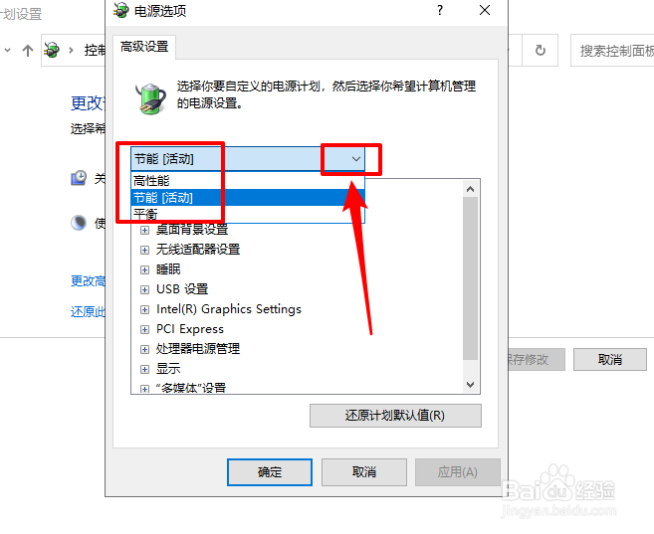Click the 搜索控制面板 search field
Viewport: 654px width, 534px height.
[x=612, y=51]
